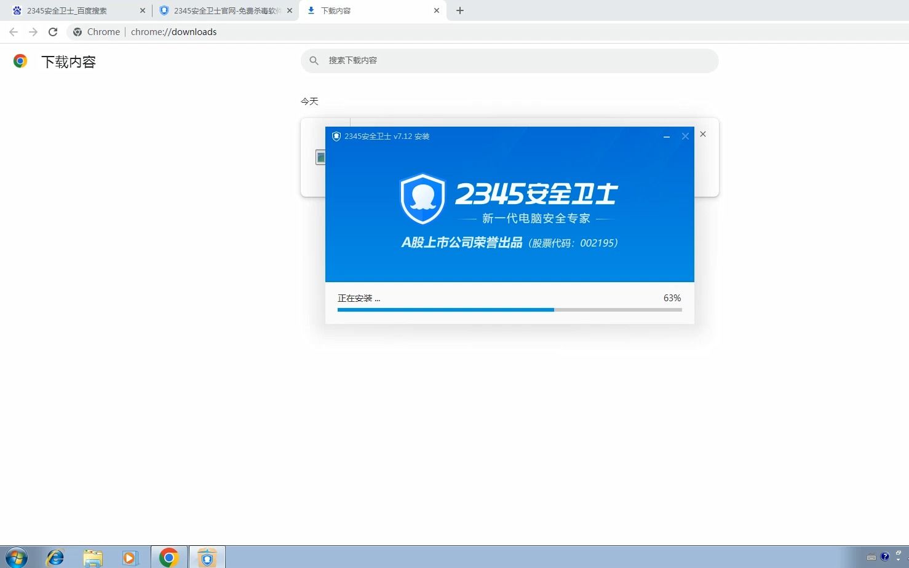Open Windows Media Player from the taskbar

click(x=130, y=557)
